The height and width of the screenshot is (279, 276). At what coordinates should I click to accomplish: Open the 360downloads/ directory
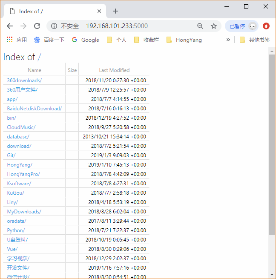tap(24, 81)
